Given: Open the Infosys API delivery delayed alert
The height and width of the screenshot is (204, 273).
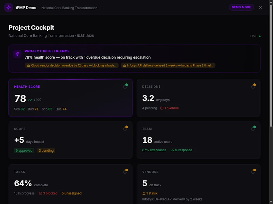Looking at the screenshot, I should (x=168, y=65).
